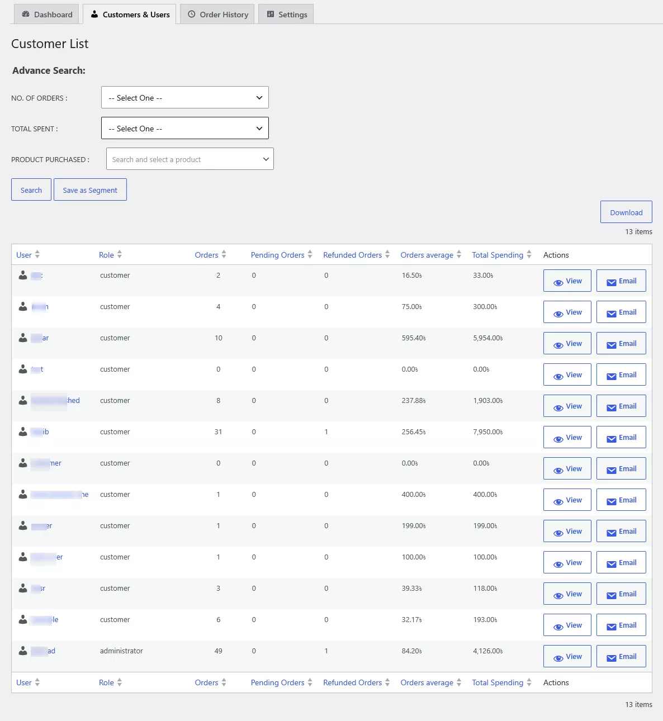Open username ending in 'le'
Viewport: 663px width, 721px height.
(x=45, y=619)
